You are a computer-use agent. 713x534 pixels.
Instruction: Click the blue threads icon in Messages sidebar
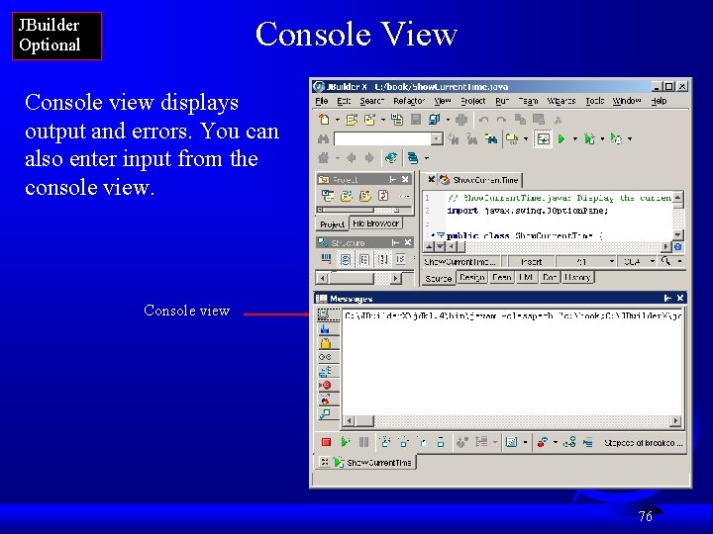coord(325,328)
